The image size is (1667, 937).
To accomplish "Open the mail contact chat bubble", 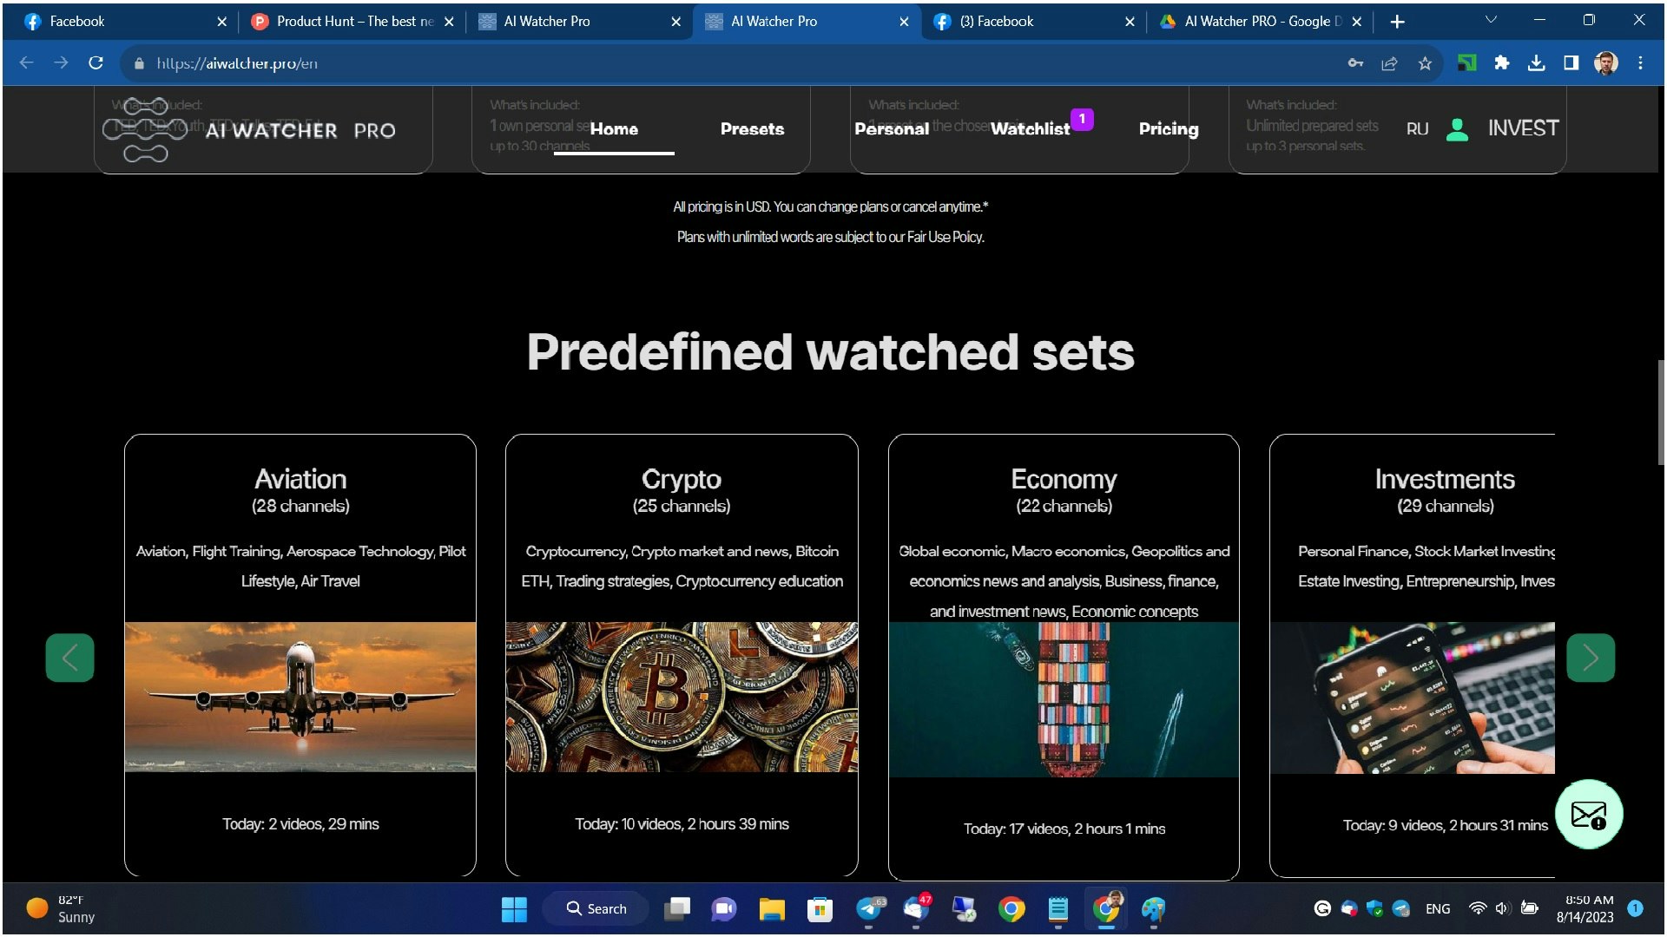I will tap(1589, 815).
